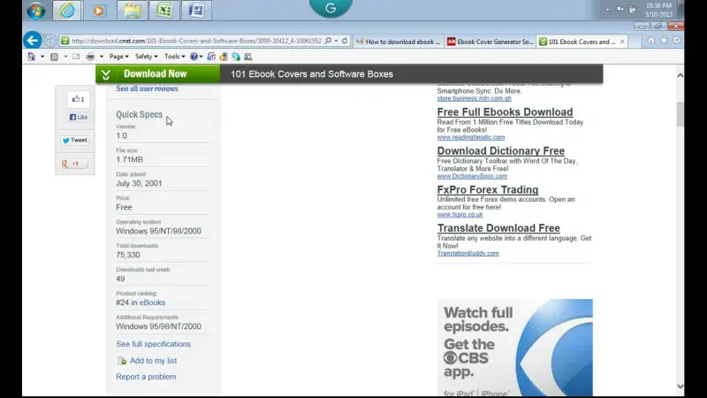Switch to Word from the taskbar
The width and height of the screenshot is (707, 398).
[x=196, y=11]
